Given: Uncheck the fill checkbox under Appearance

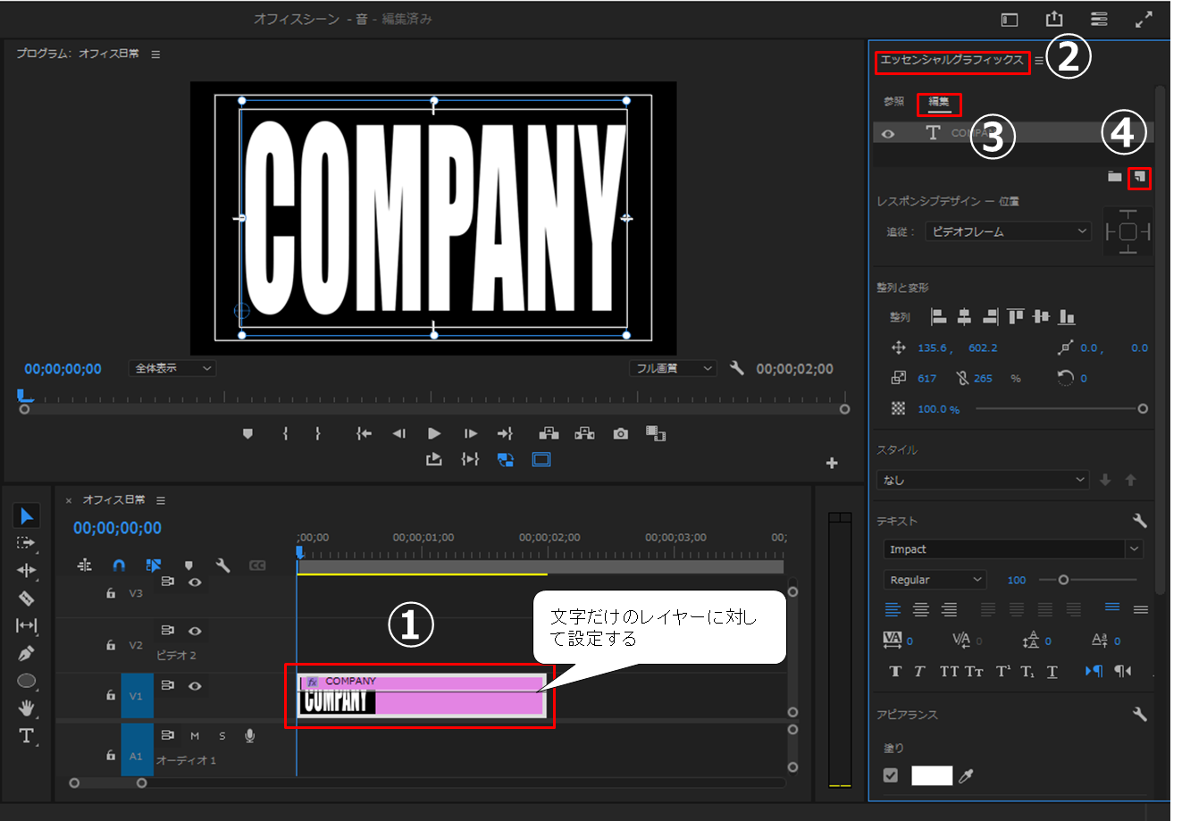Looking at the screenshot, I should [890, 775].
